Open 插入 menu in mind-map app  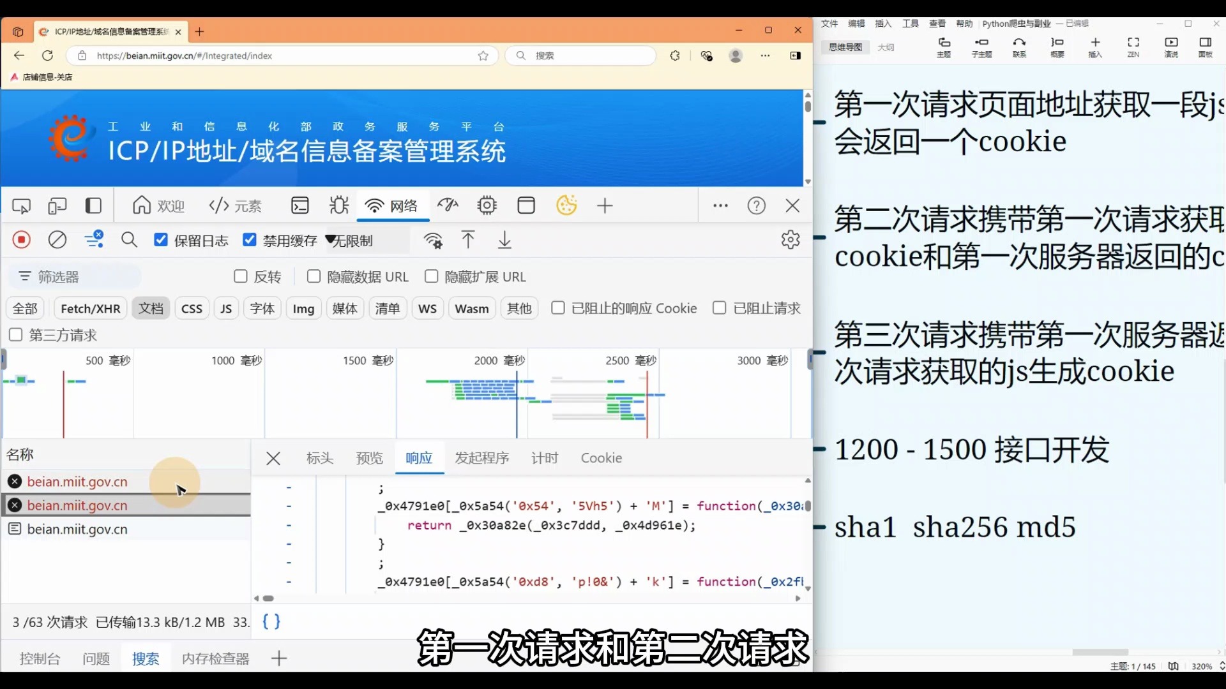883,24
